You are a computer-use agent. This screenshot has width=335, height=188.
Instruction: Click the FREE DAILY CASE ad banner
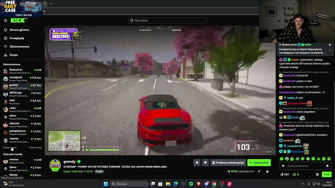point(21,8)
